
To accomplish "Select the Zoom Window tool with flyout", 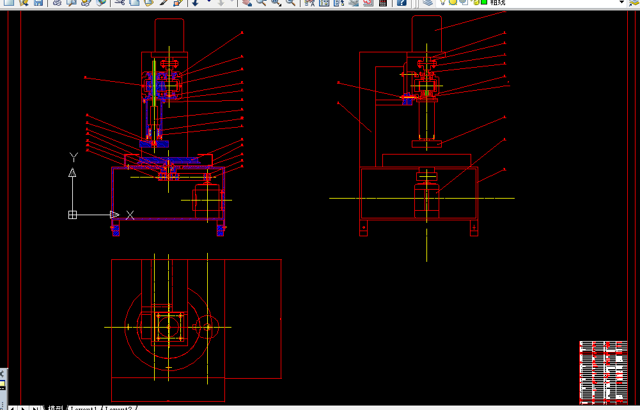I will point(276,3).
